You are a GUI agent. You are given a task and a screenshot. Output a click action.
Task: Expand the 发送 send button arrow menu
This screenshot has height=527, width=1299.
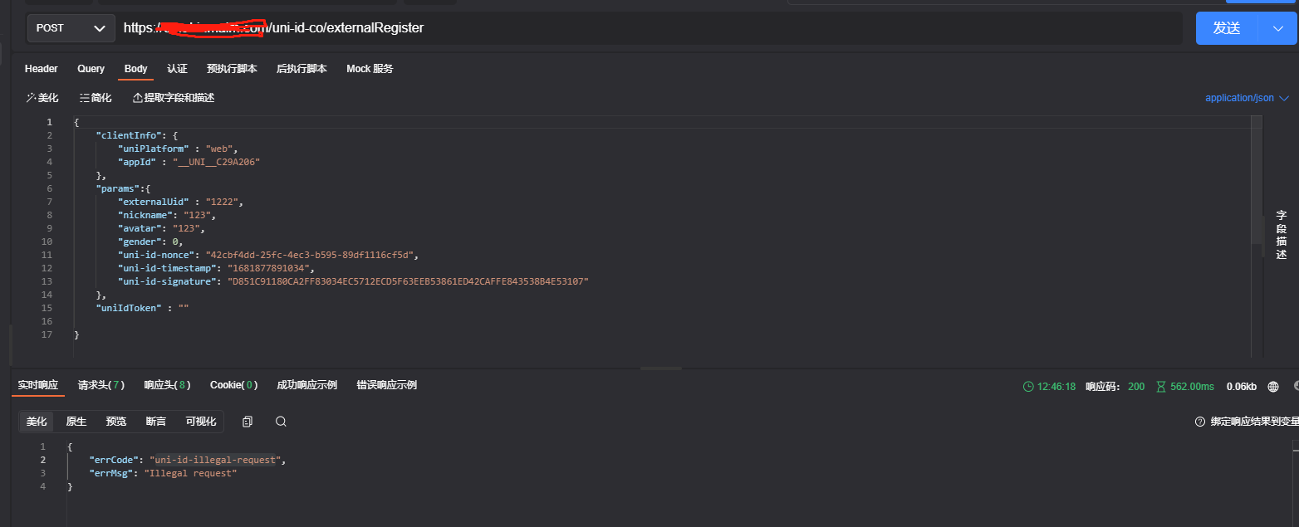coord(1277,28)
